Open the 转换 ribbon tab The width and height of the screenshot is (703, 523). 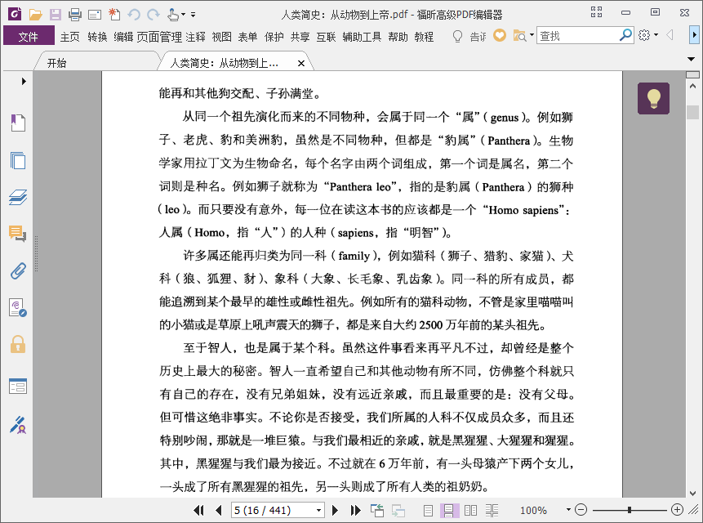pos(97,36)
